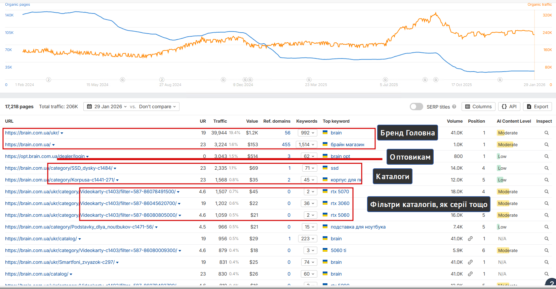Open the Podstavky_dlya_noutbukov URL link
This screenshot has width=556, height=289.
79,227
